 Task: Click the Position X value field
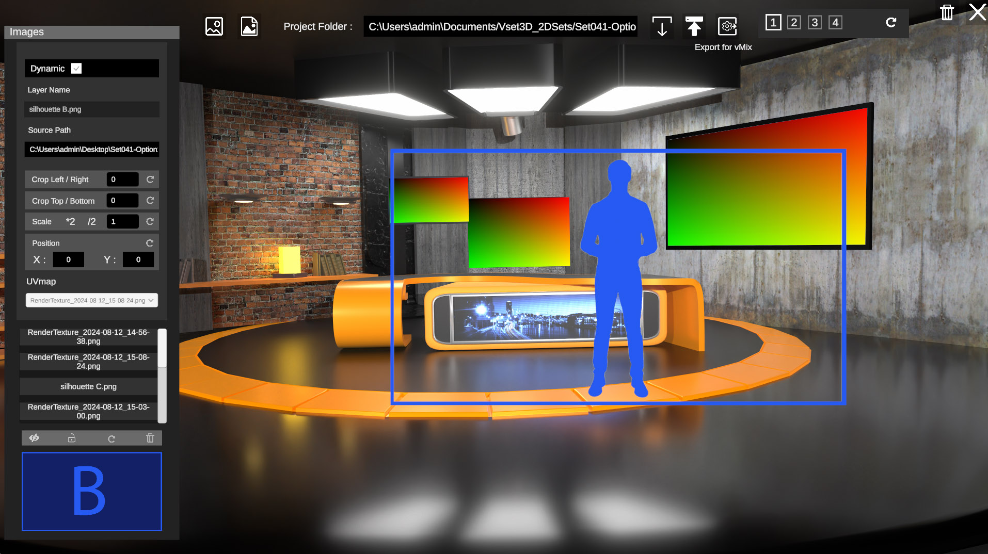(68, 259)
